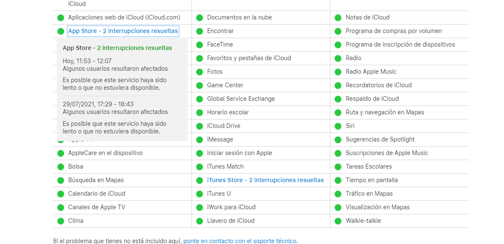The height and width of the screenshot is (244, 504).
Task: Click the tooltip heading App Store interrupciones resueltas
Action: point(117,48)
